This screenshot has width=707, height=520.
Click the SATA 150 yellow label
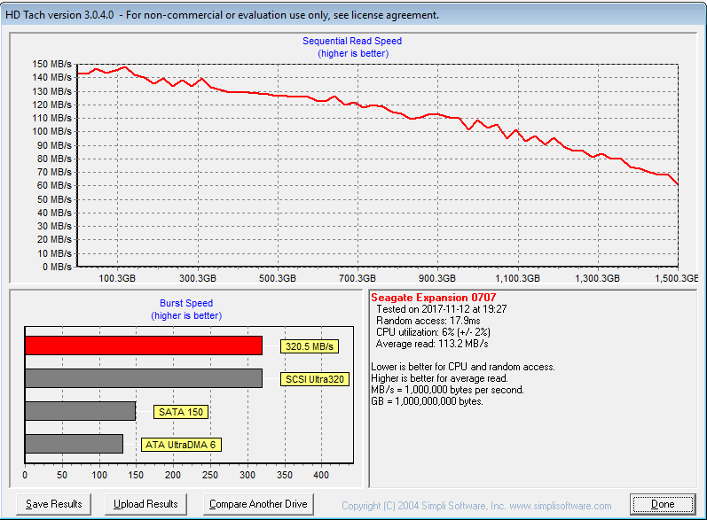[183, 412]
